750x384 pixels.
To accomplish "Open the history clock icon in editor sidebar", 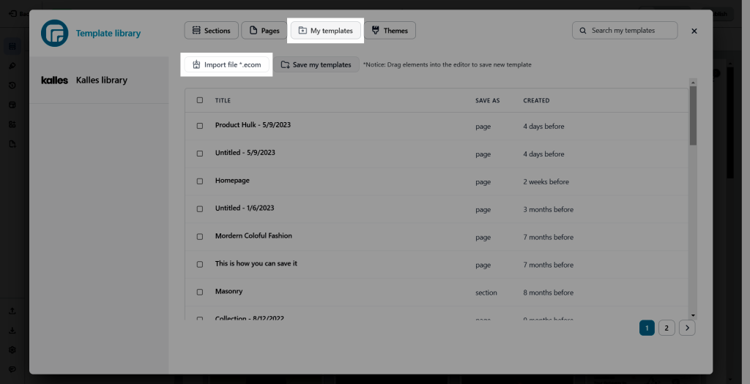I will (12, 86).
